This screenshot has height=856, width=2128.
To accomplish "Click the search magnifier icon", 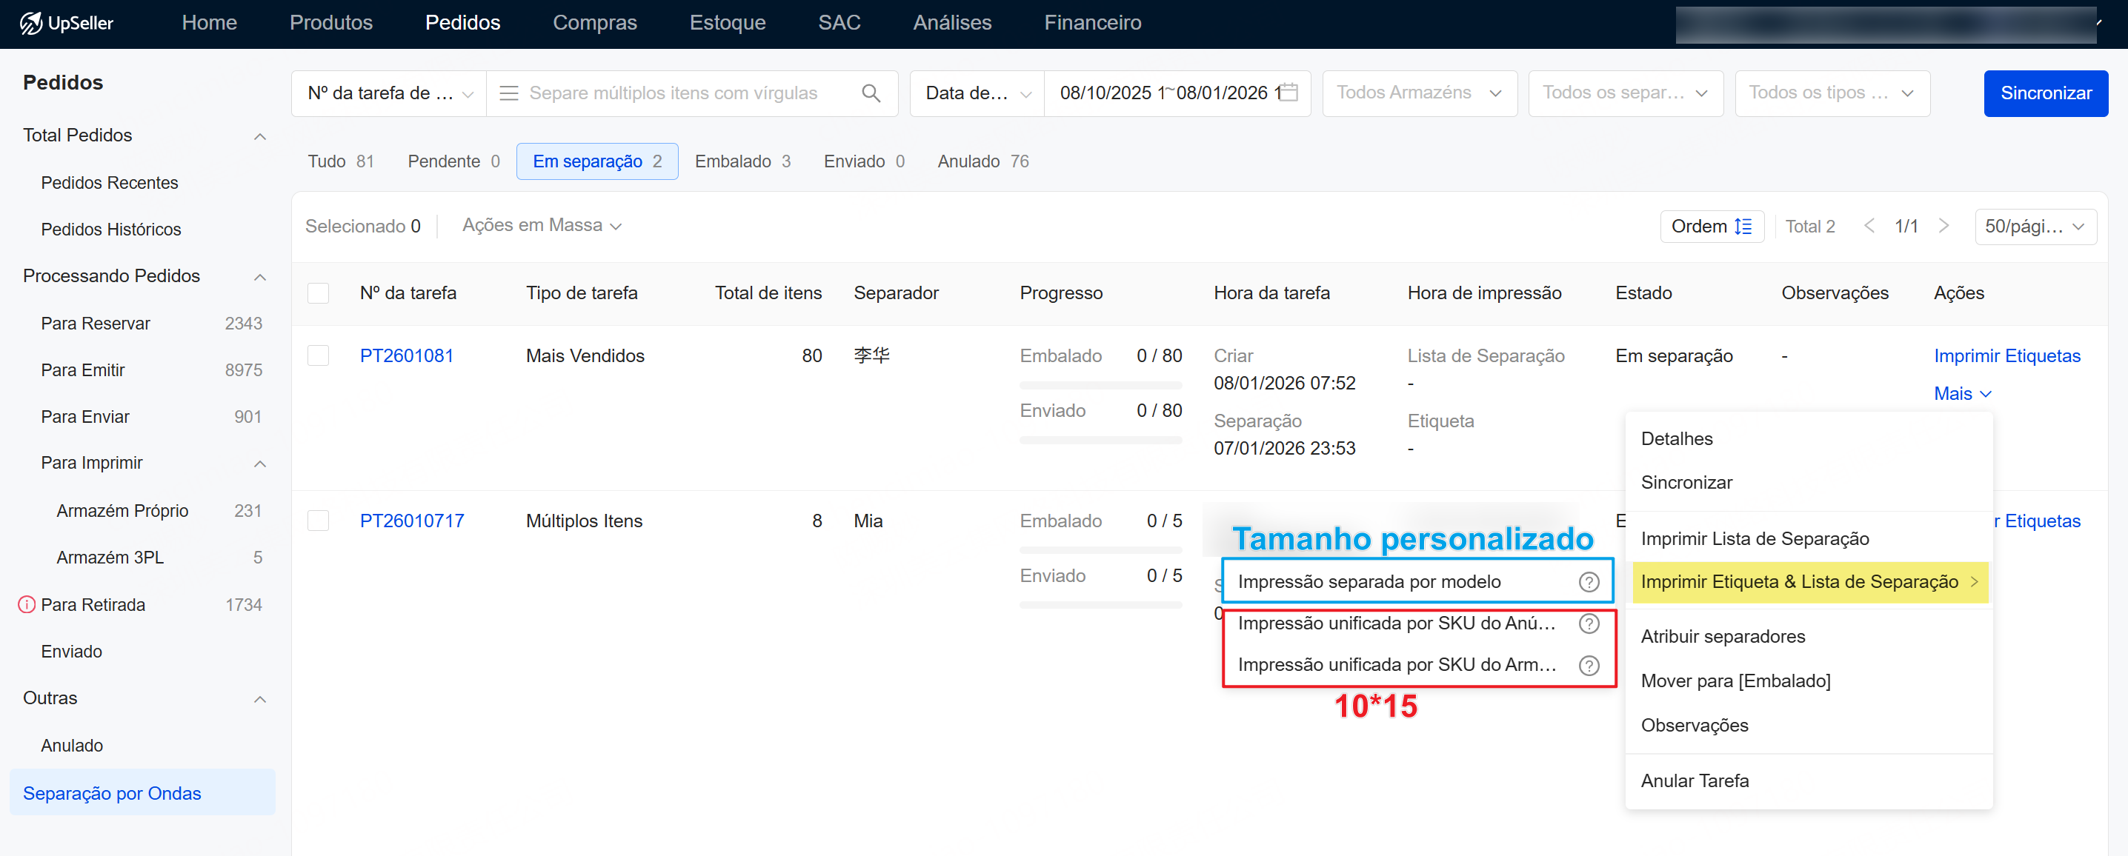I will coord(871,93).
